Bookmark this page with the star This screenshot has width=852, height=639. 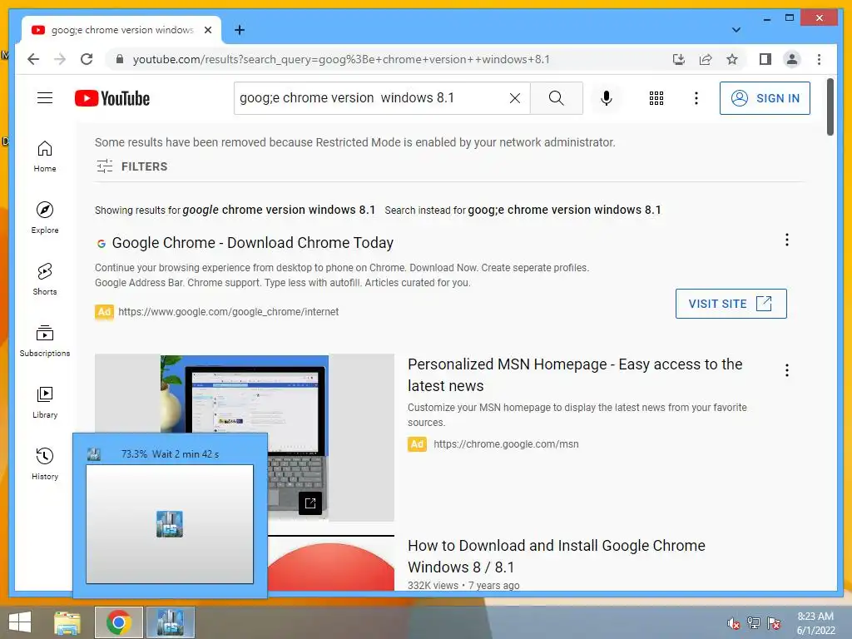point(732,59)
